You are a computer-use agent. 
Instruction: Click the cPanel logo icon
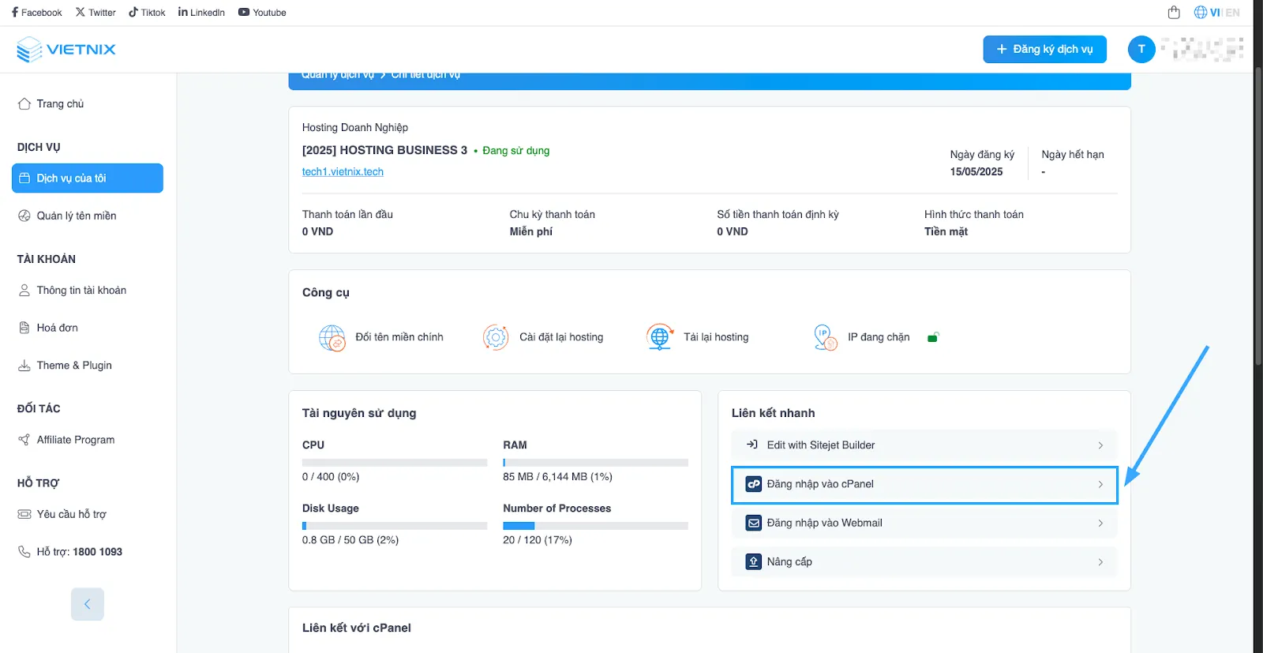[x=754, y=484]
